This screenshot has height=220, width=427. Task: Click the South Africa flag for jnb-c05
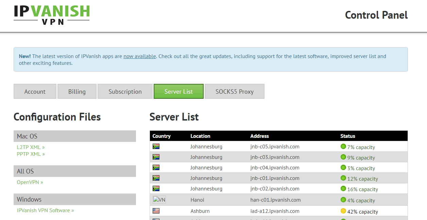tap(156, 147)
